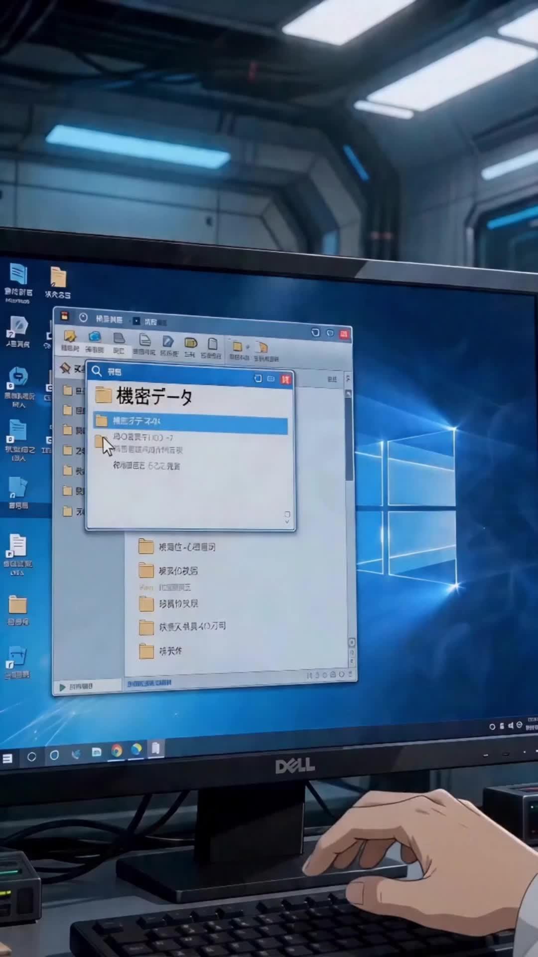538x957 pixels.
Task: Open the yellow folder icon on the desktop
Action: click(x=17, y=605)
